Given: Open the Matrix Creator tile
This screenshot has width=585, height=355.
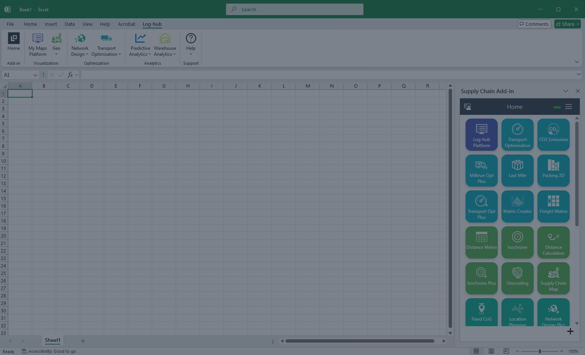Looking at the screenshot, I should [x=518, y=206].
